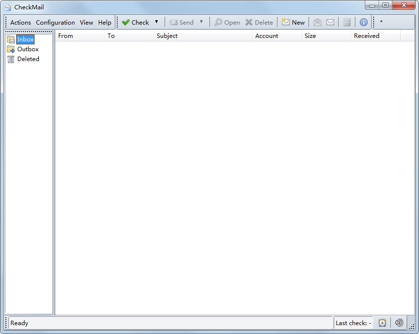
Task: Expand the Check dropdown arrow
Action: point(157,22)
